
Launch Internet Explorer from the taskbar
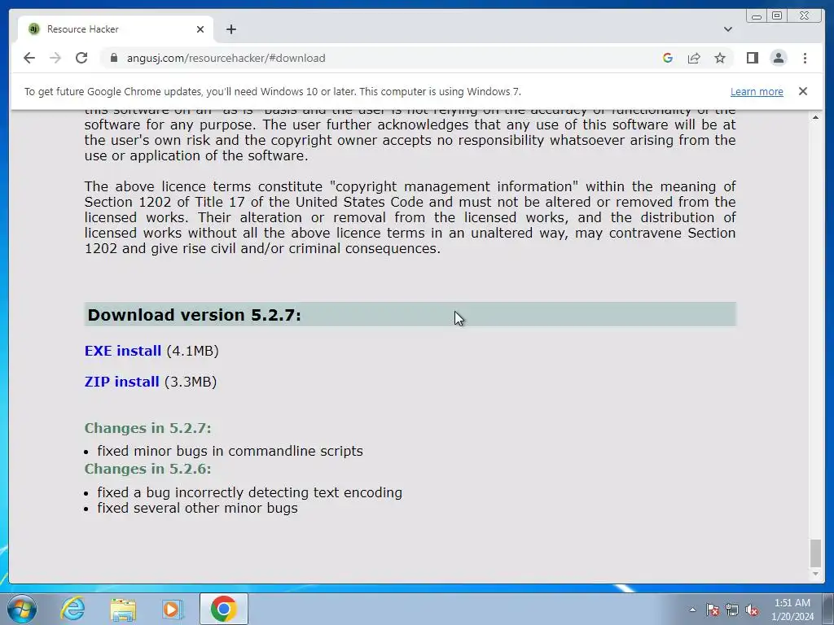point(72,609)
